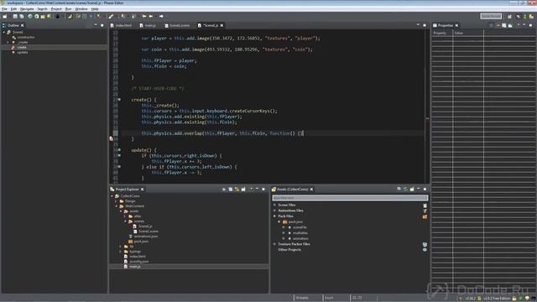The image size is (537, 302).
Task: Maximize the Outline panel
Action: click(102, 25)
